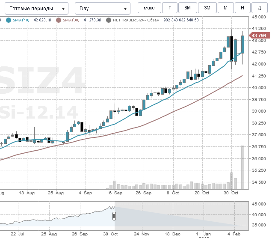This screenshot has width=272, height=238.
Task: Select the Г yearly range button
Action: coord(170,8)
